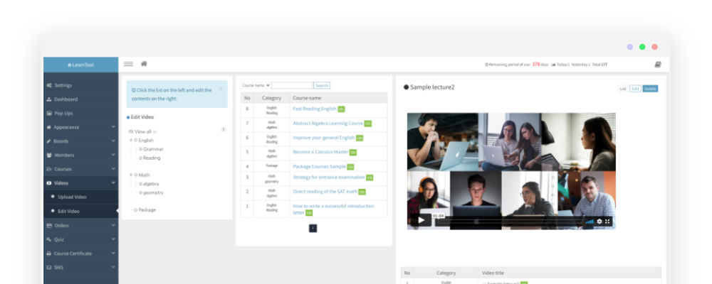Click the tree expand-all icon beside View all
This screenshot has height=284, width=712.
click(224, 129)
